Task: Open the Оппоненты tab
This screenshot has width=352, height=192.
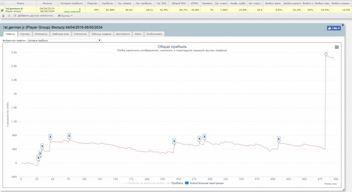Action: [x=41, y=34]
